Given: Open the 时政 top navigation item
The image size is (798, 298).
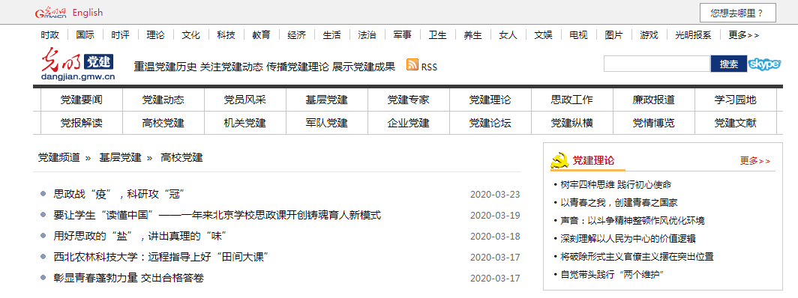Looking at the screenshot, I should coord(49,35).
